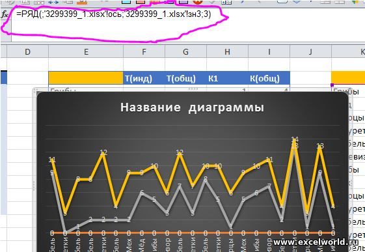Click the 14 data label at the peak
The width and height of the screenshot is (365, 252).
(295, 139)
